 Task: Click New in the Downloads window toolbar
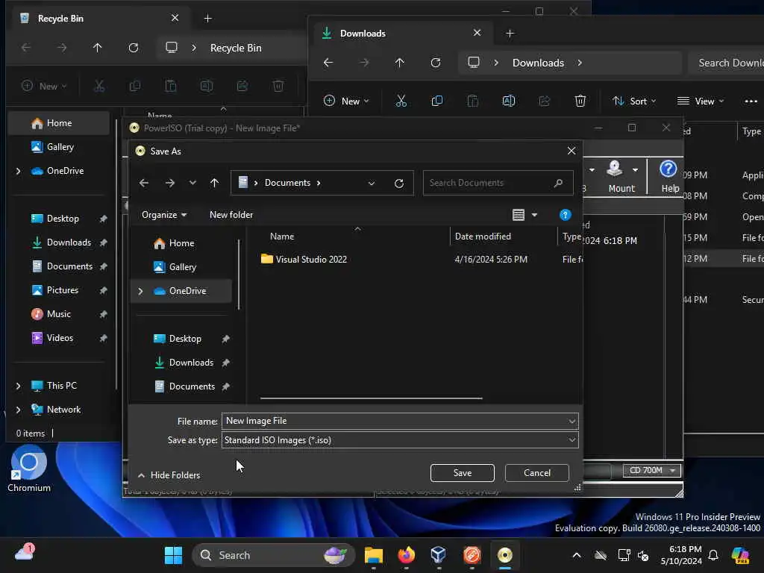point(346,101)
